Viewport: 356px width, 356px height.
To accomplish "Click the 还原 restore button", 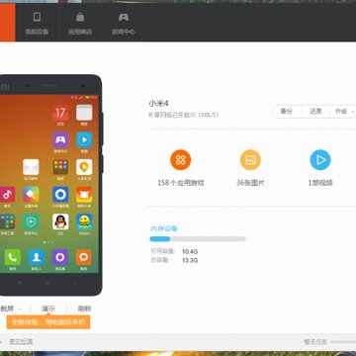I will pyautogui.click(x=315, y=112).
